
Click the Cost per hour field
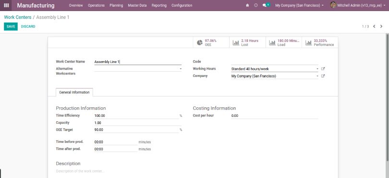[x=275, y=116]
